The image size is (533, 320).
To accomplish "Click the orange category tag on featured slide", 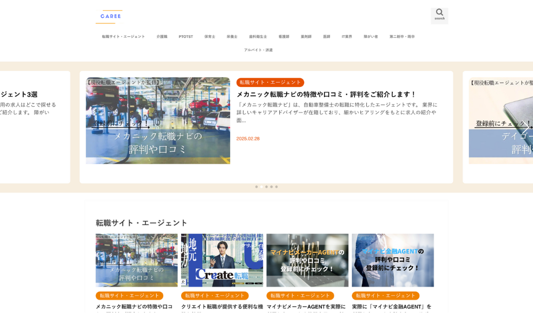I will pyautogui.click(x=270, y=83).
